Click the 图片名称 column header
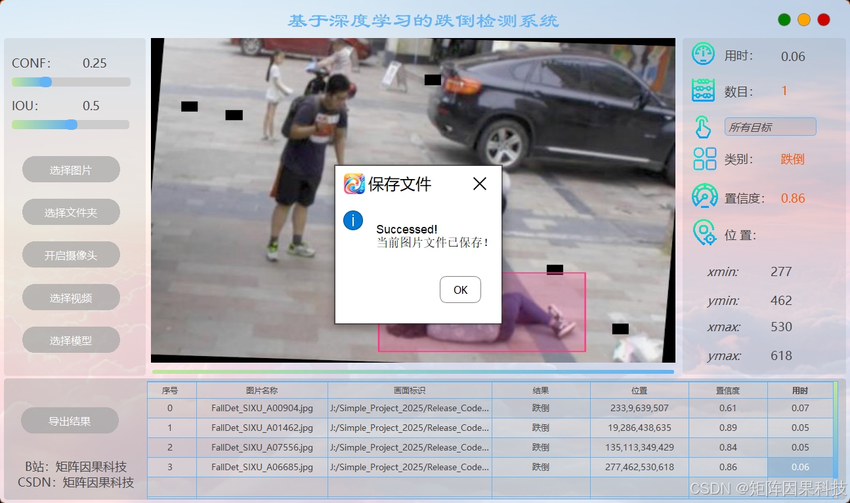Viewport: 850px width, 503px height. point(262,390)
